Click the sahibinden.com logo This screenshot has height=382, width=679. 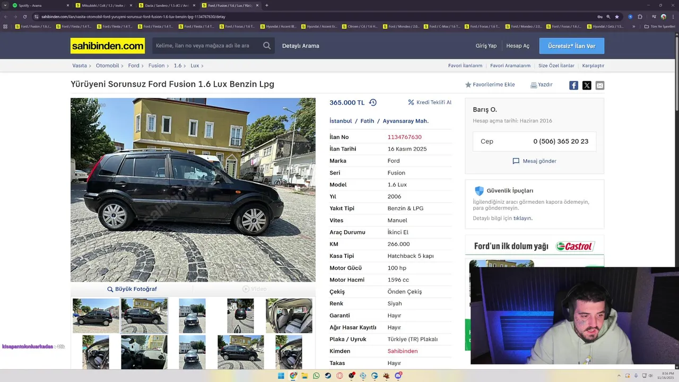pos(108,46)
